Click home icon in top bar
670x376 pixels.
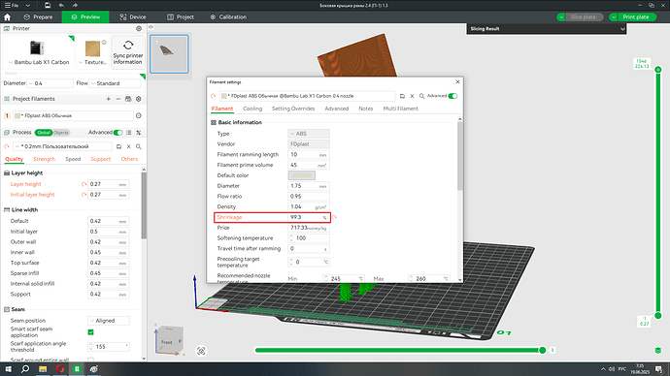coord(7,17)
